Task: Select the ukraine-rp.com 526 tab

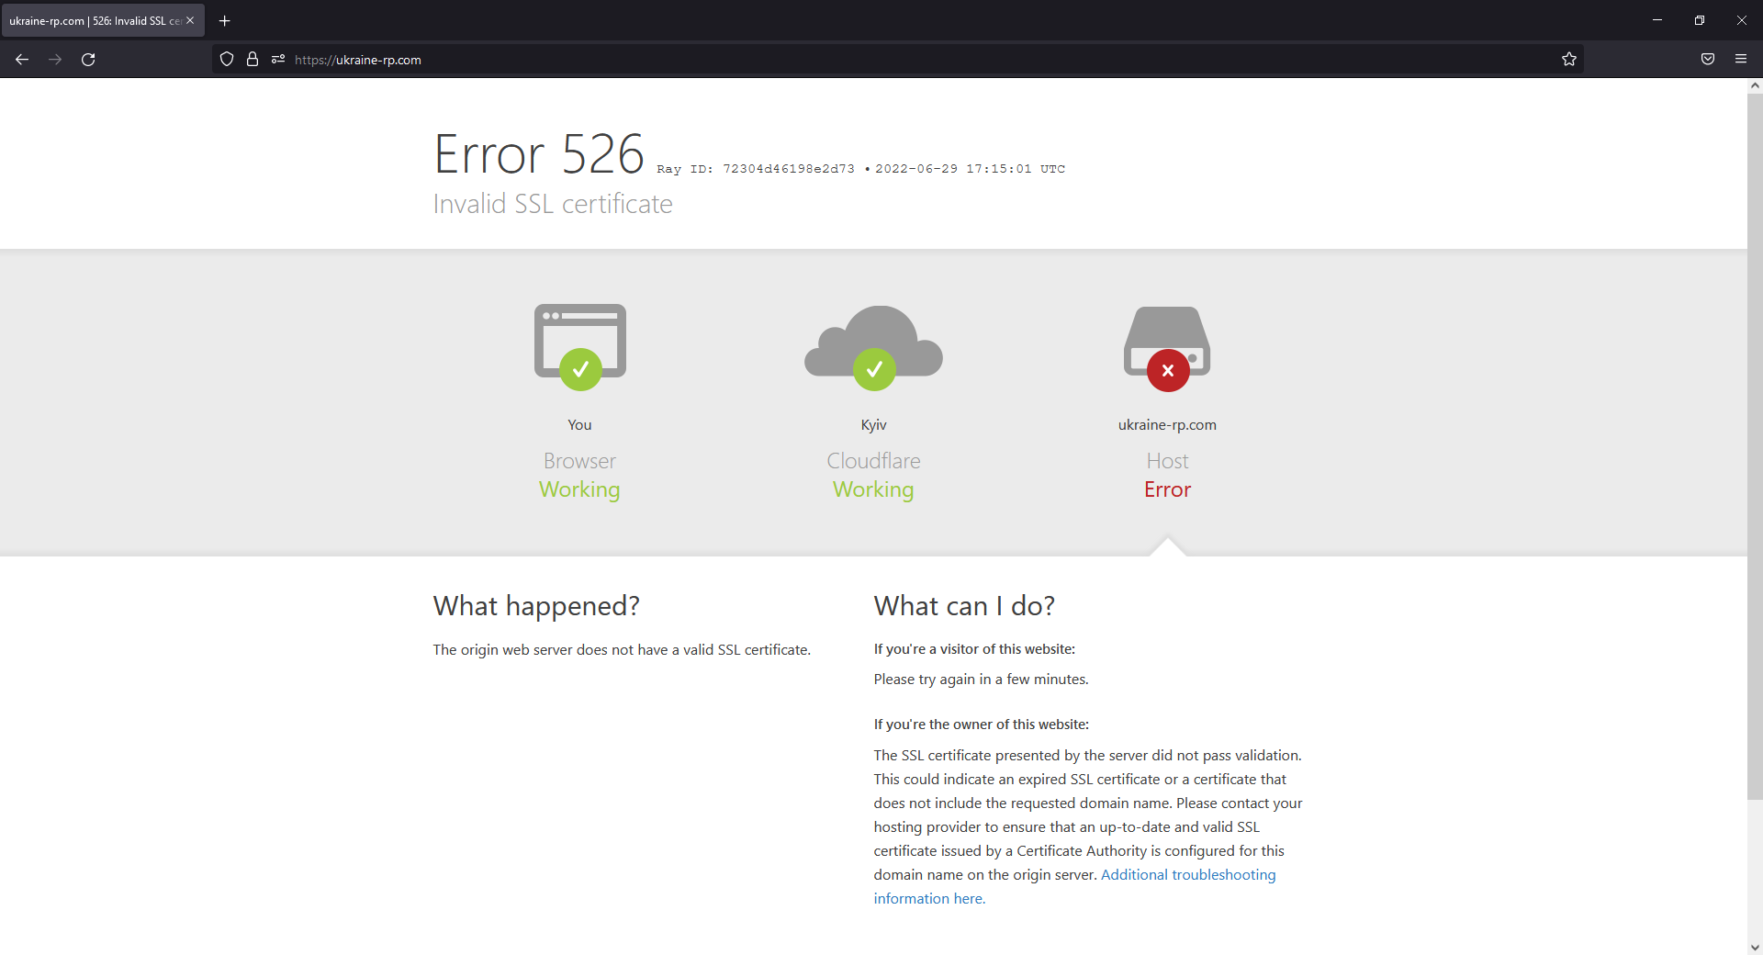Action: pyautogui.click(x=103, y=20)
